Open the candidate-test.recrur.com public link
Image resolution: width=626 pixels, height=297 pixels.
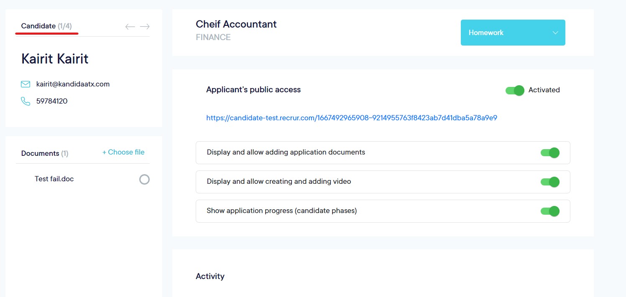click(x=351, y=118)
